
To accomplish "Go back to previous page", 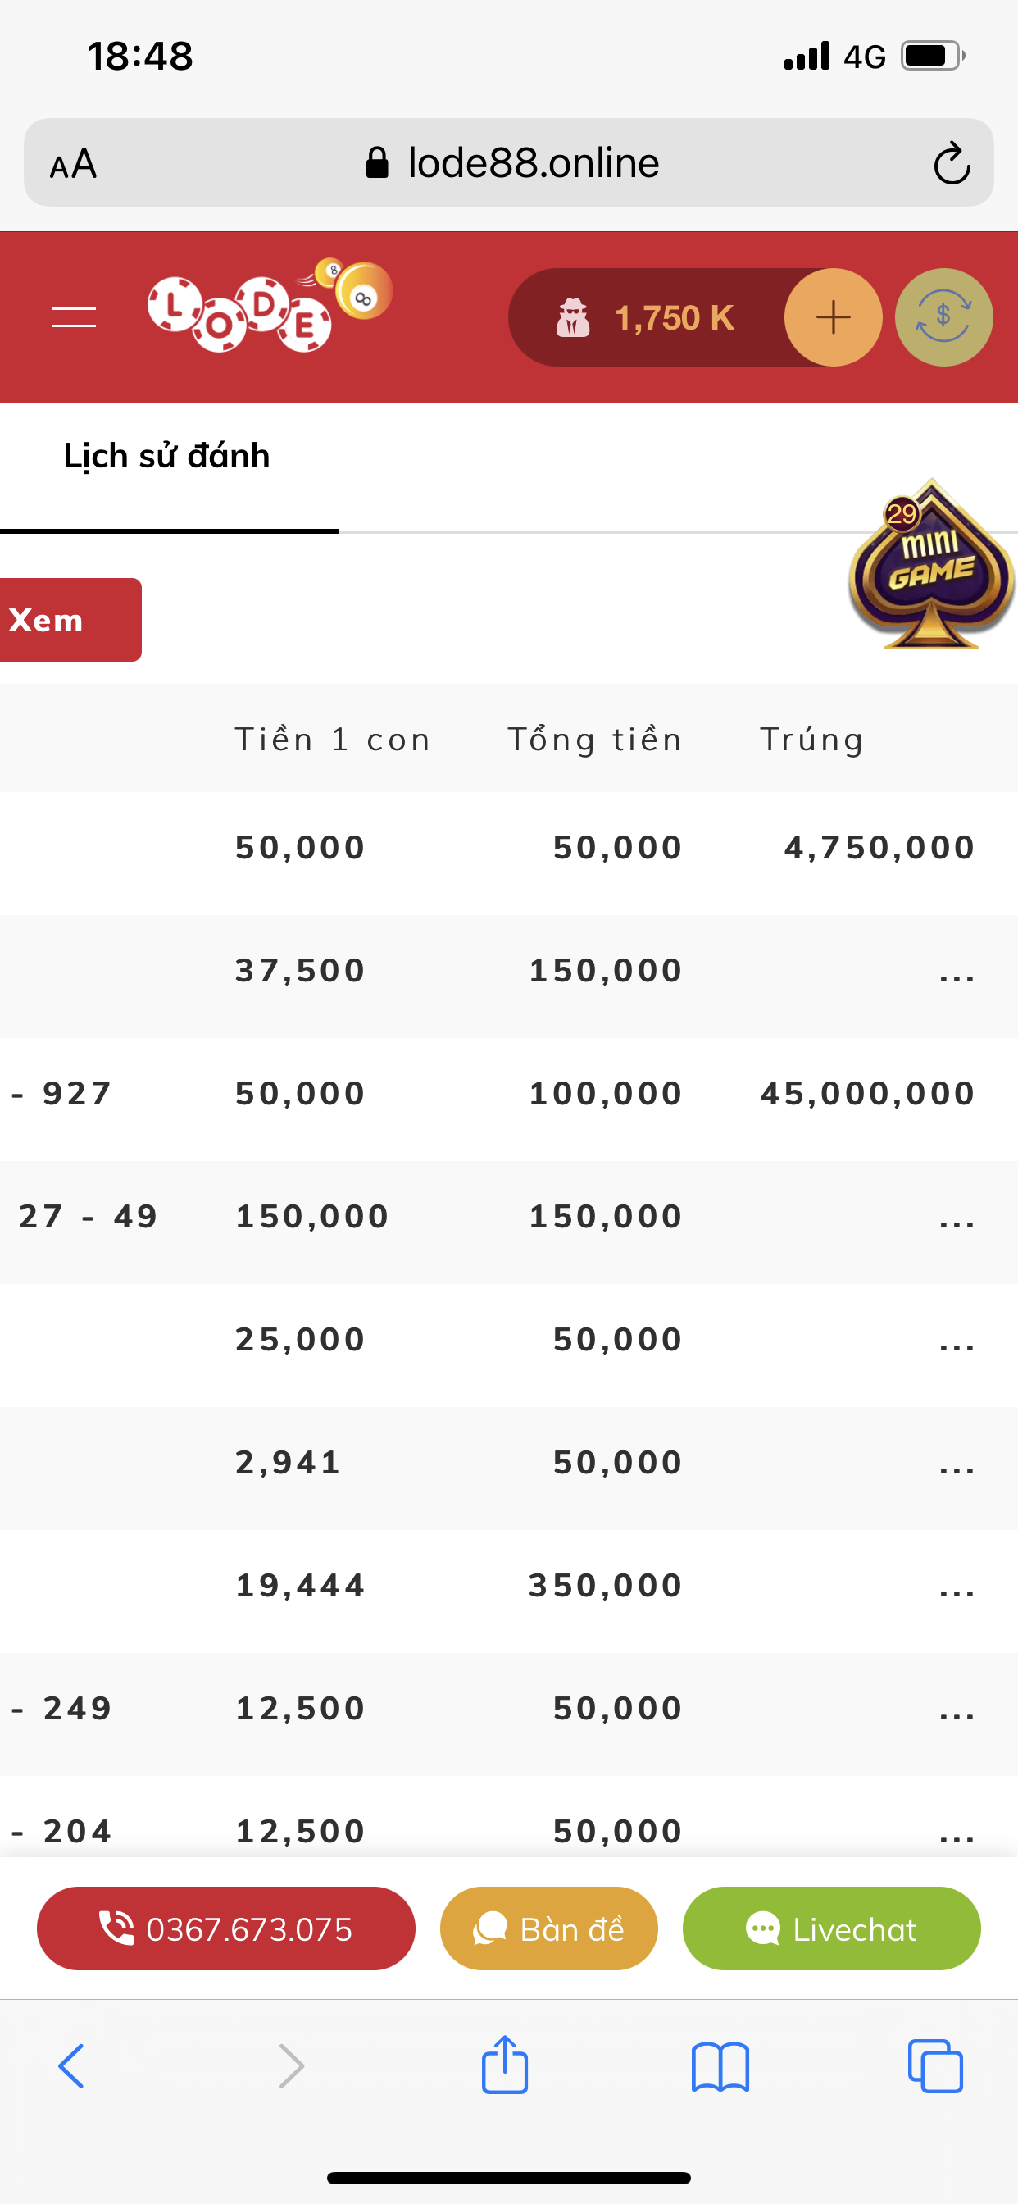I will pos(72,2066).
